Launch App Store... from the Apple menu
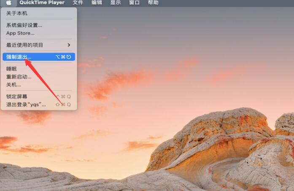Screen dimensions: 294x191 [x=20, y=33]
